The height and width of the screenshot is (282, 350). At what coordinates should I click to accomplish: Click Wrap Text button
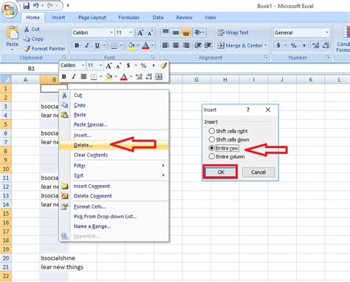pyautogui.click(x=233, y=33)
